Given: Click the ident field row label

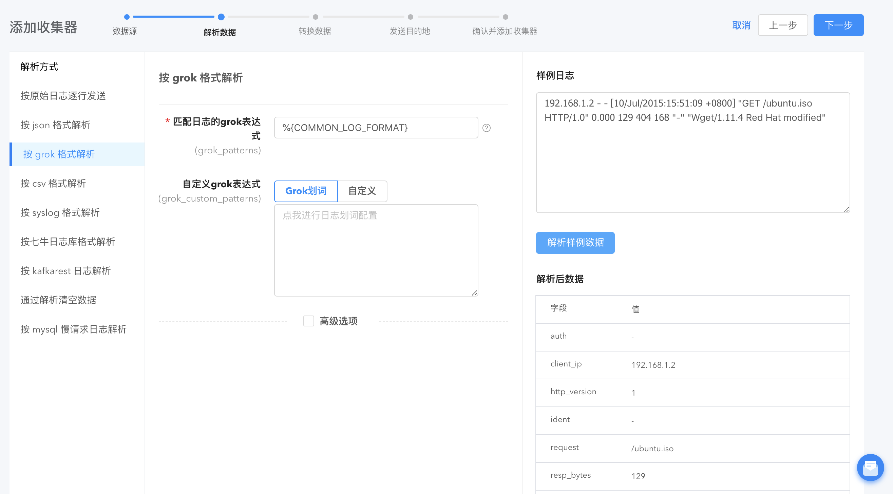Looking at the screenshot, I should [560, 419].
